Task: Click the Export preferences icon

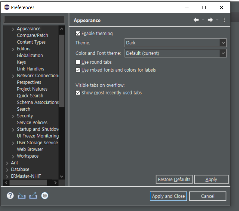Action: [33, 196]
